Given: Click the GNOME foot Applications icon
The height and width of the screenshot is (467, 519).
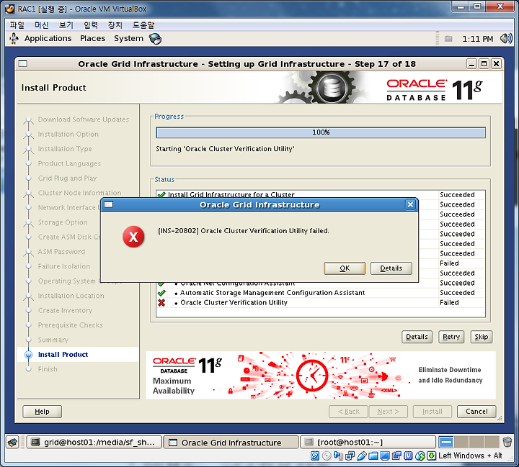Looking at the screenshot, I should [14, 38].
